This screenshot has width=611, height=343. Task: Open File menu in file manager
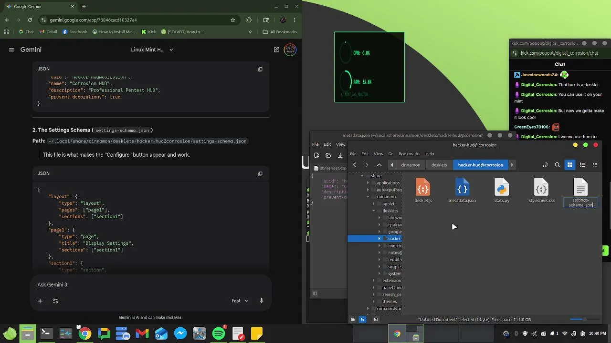353,154
